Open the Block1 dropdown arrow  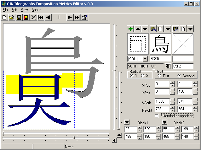(x=127, y=122)
